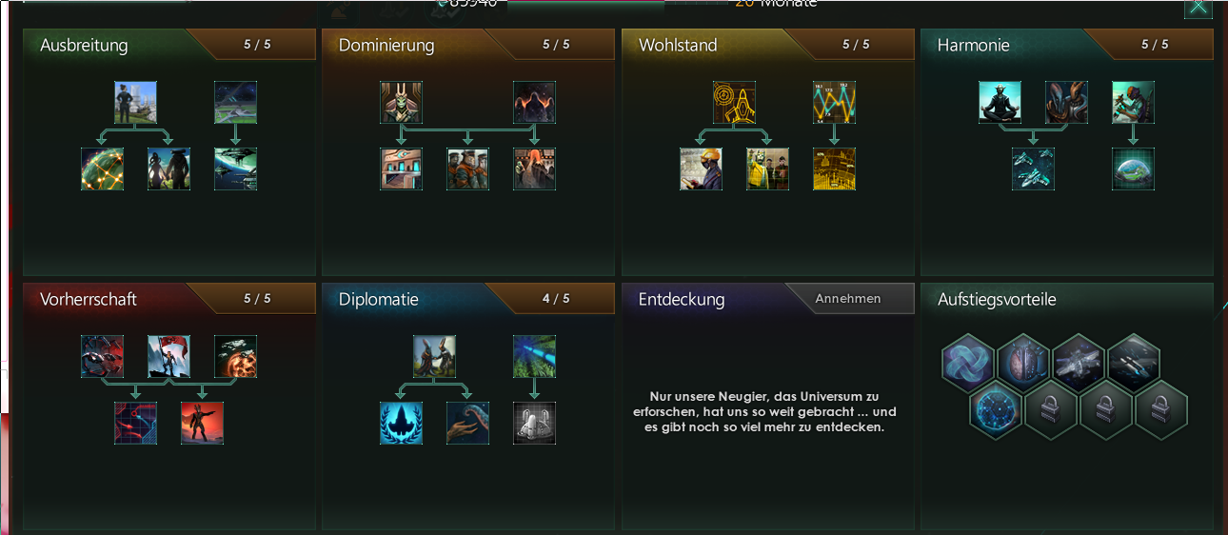
Task: Select the blue federation emblem in Diplomatie
Action: [x=401, y=423]
